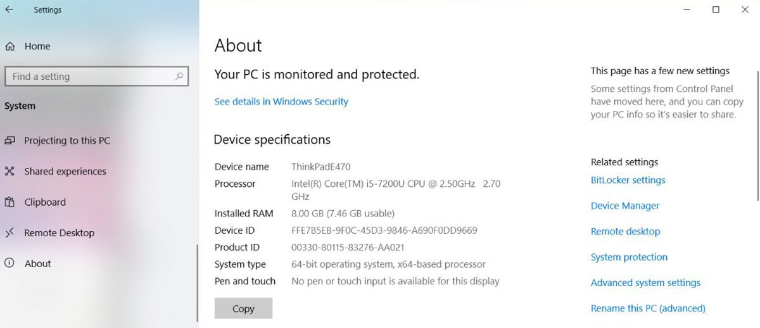
Task: Click Rename this PC (advanced)
Action: [648, 308]
